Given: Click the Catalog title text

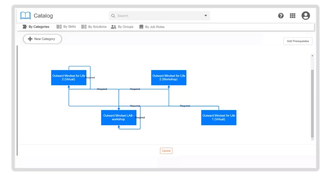Looking at the screenshot, I should (43, 16).
